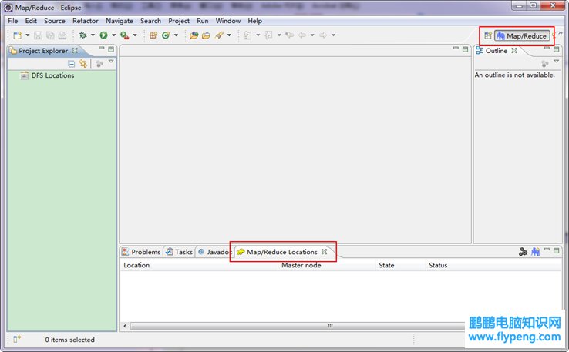
Task: Click the New Java Package icon
Action: click(x=153, y=35)
